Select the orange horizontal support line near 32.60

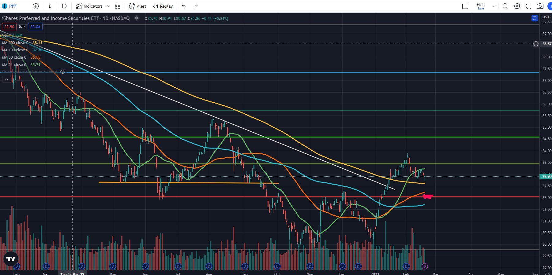point(189,183)
